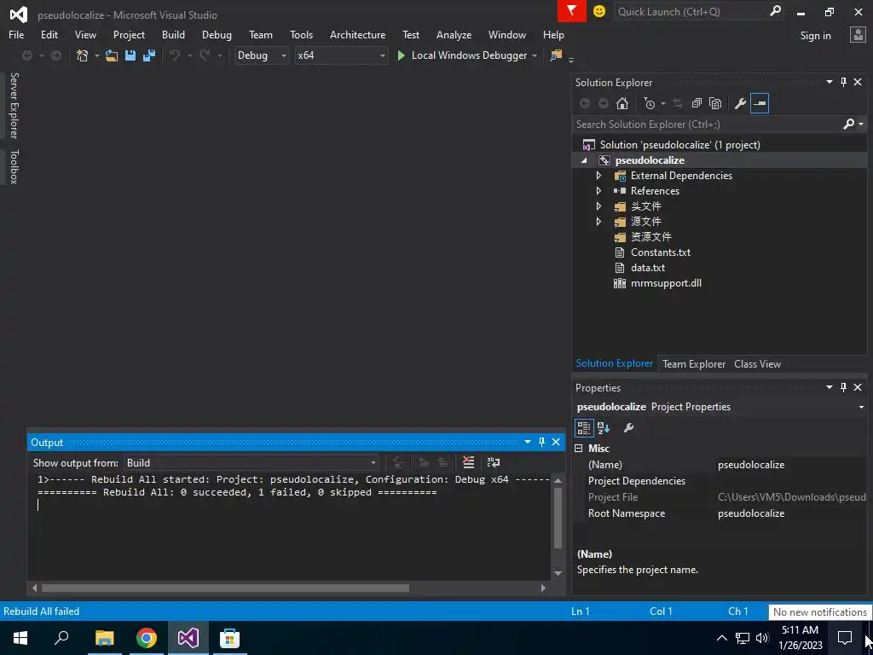Image resolution: width=873 pixels, height=655 pixels.
Task: Open Properties wrench icon in Solution Explorer
Action: [x=740, y=103]
